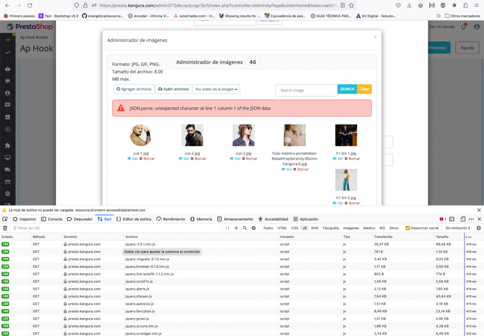484x336 pixels.
Task: Show more bookmarks with the double chevron
Action: pyautogui.click(x=439, y=16)
